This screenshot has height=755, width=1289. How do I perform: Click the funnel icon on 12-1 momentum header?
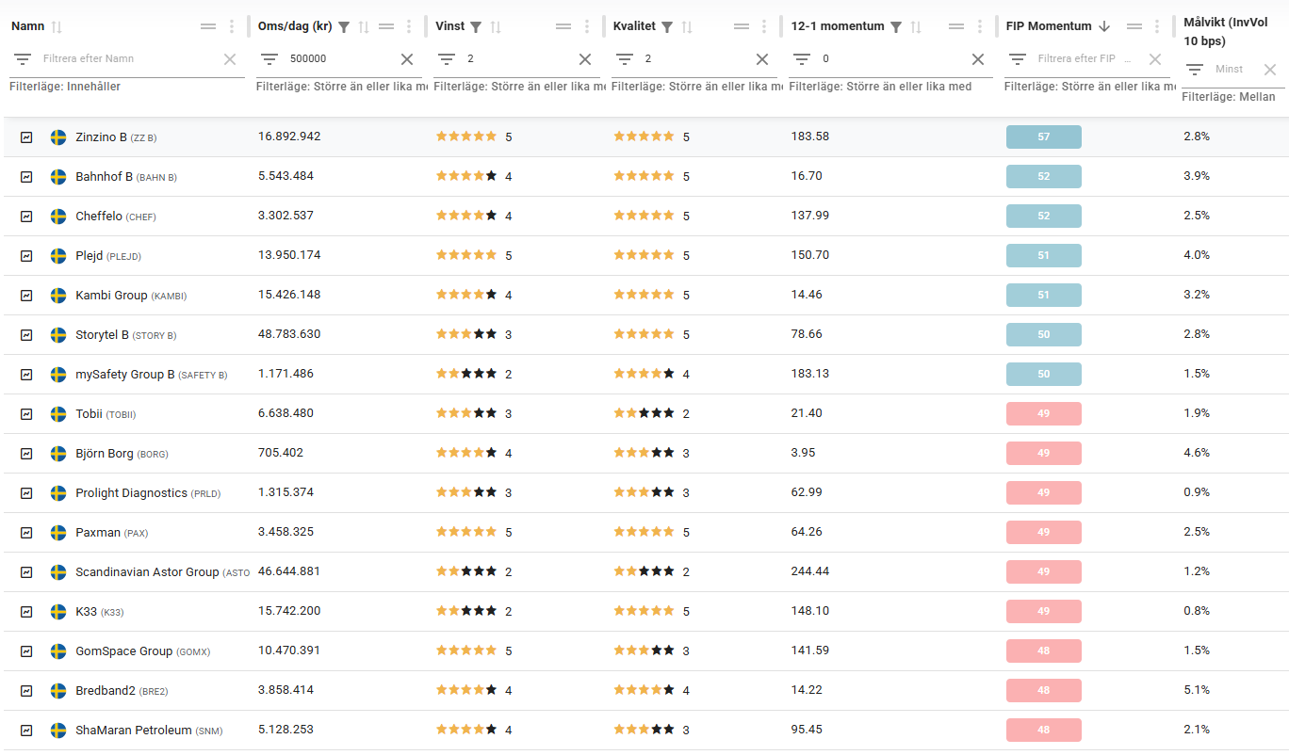pos(896,27)
